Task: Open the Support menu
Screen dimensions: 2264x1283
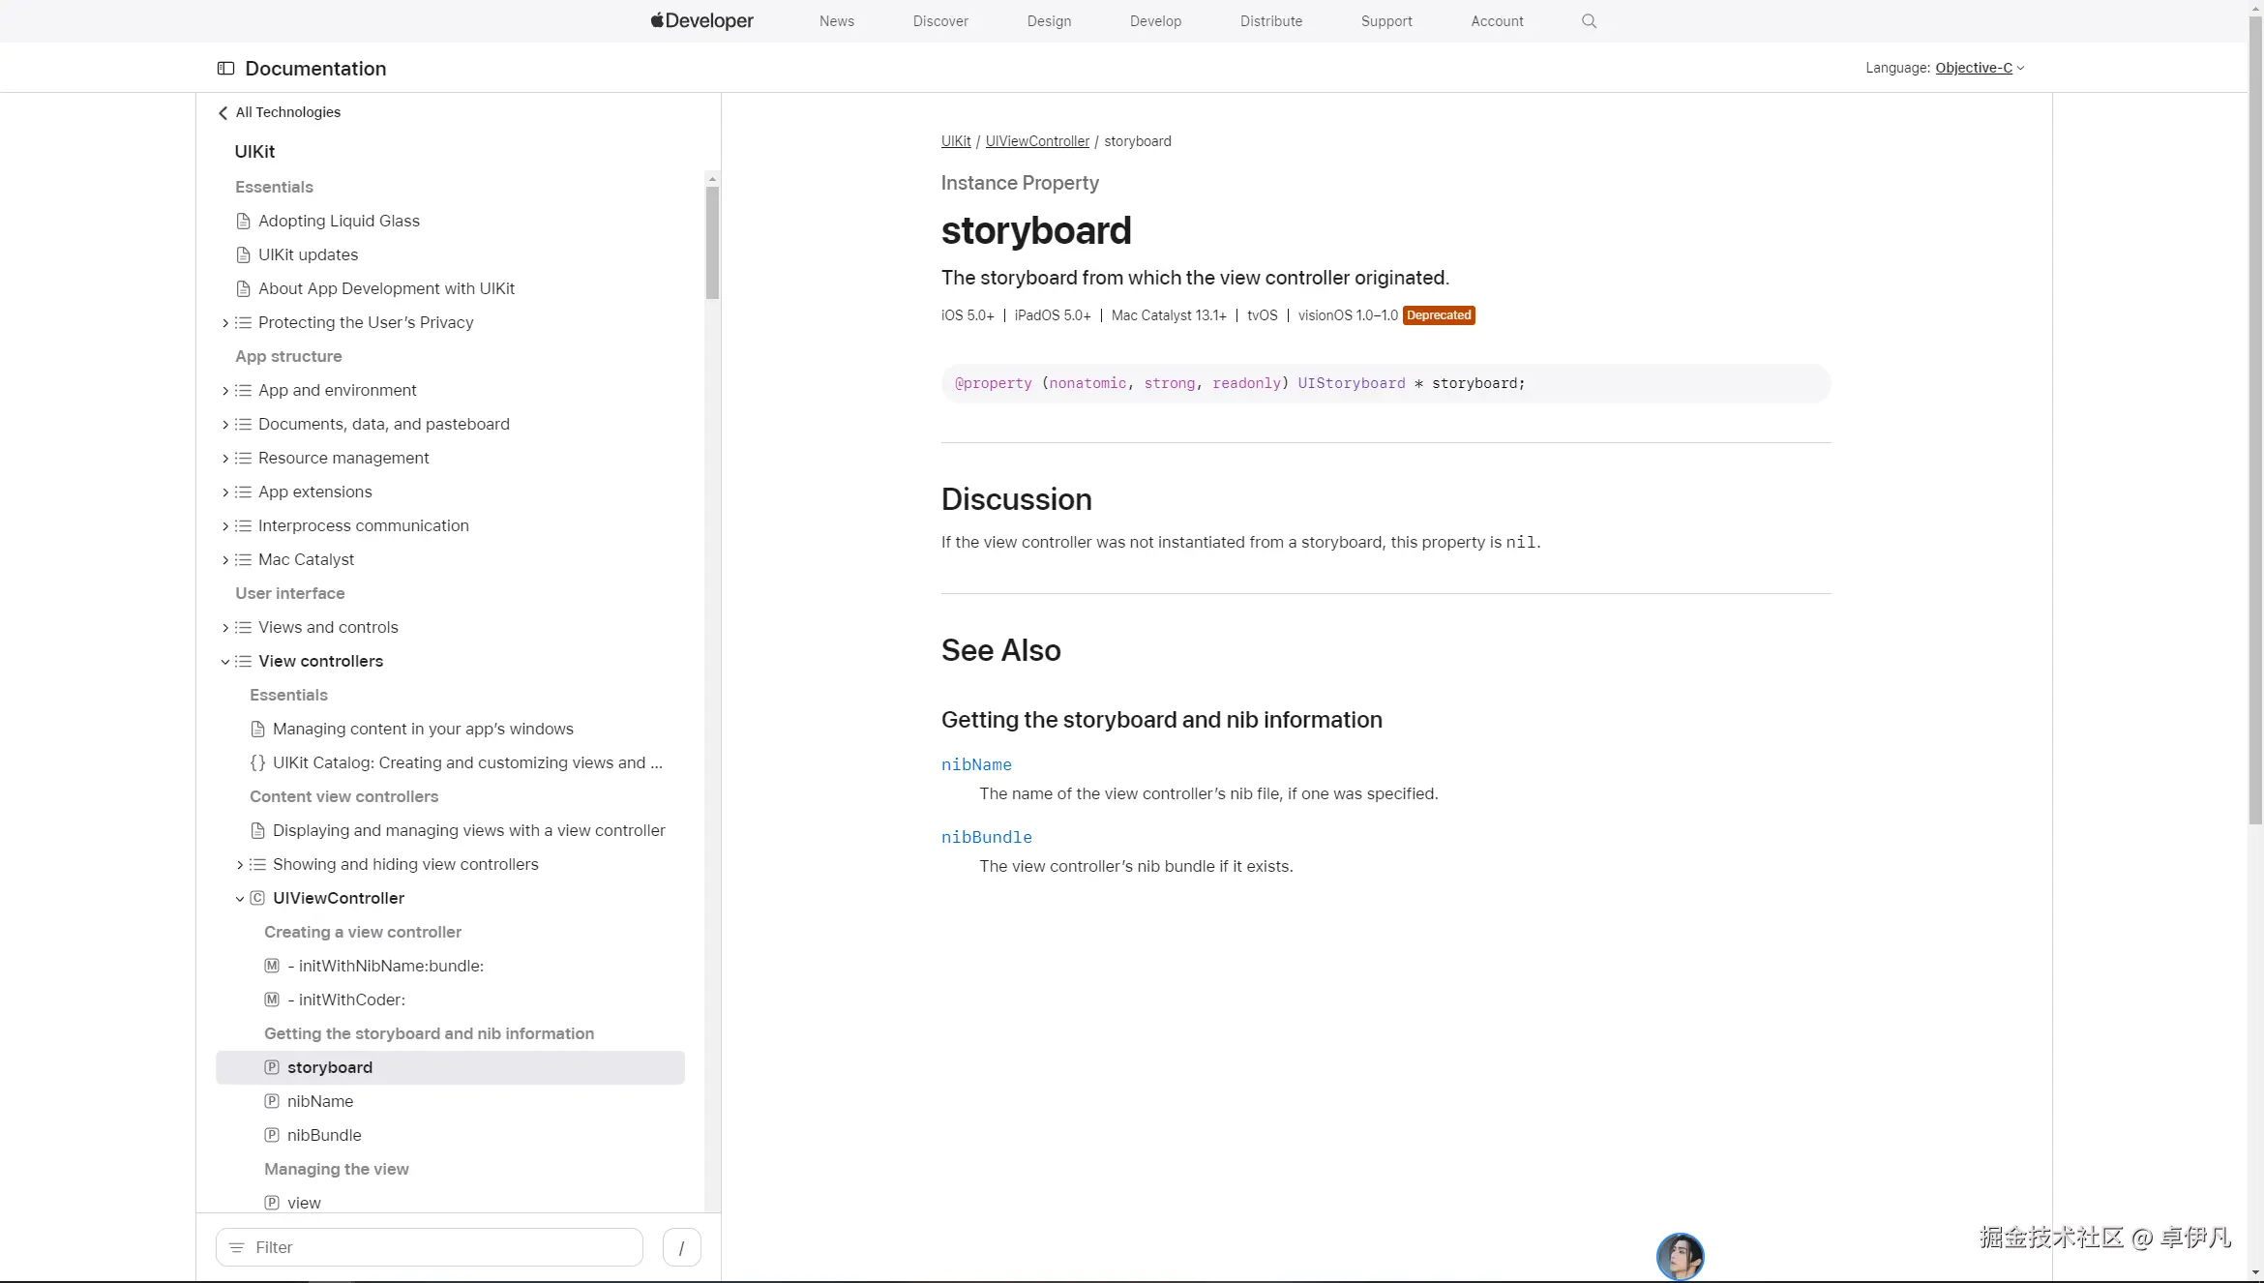Action: (x=1386, y=21)
